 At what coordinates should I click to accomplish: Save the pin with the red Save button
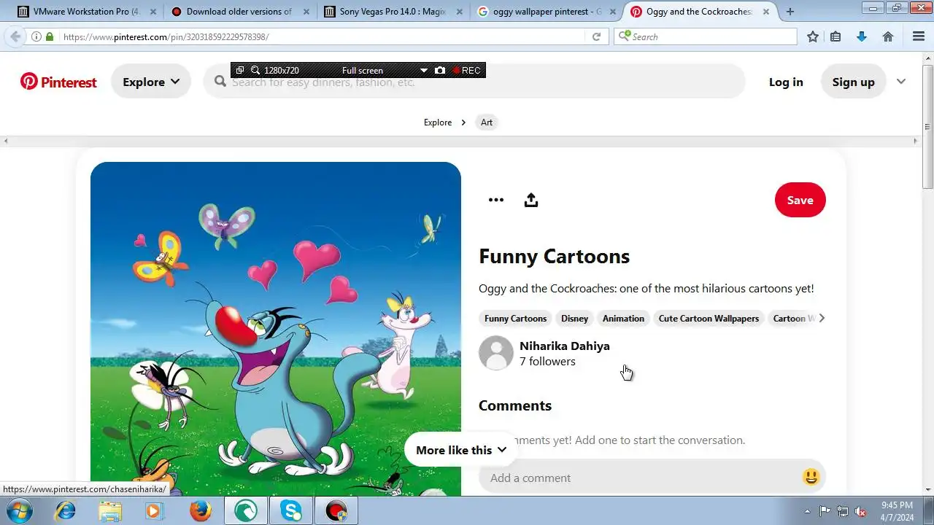click(800, 200)
